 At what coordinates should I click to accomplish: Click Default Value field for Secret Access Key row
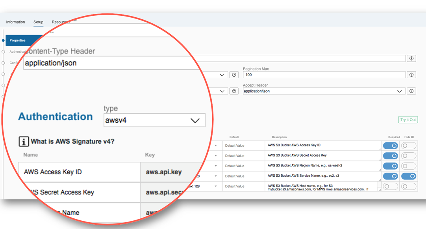tap(243, 156)
